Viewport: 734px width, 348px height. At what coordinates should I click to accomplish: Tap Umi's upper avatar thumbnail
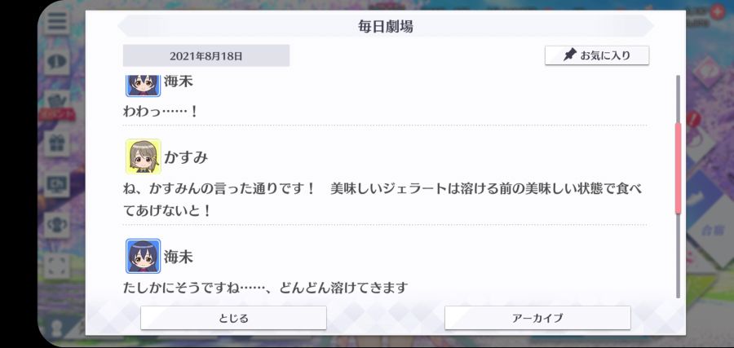(x=144, y=85)
